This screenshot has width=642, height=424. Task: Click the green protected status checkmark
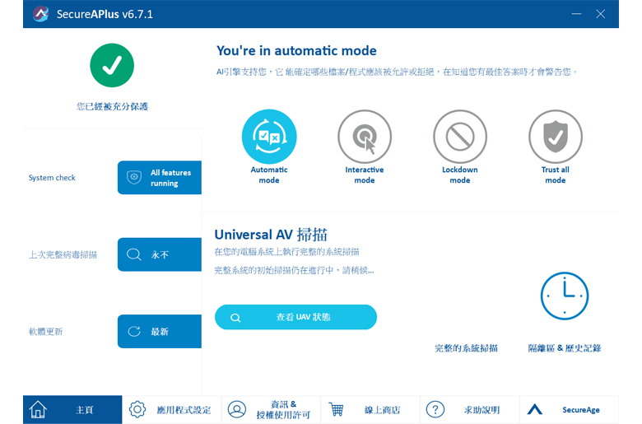click(x=112, y=65)
